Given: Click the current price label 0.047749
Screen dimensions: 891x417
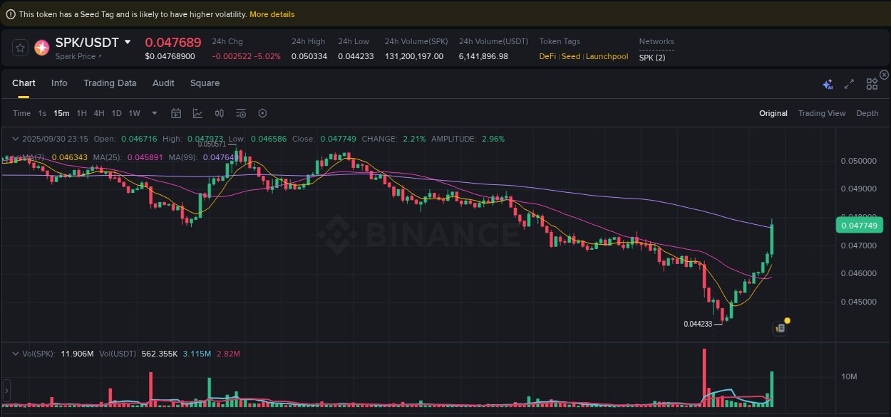Looking at the screenshot, I should coord(859,225).
